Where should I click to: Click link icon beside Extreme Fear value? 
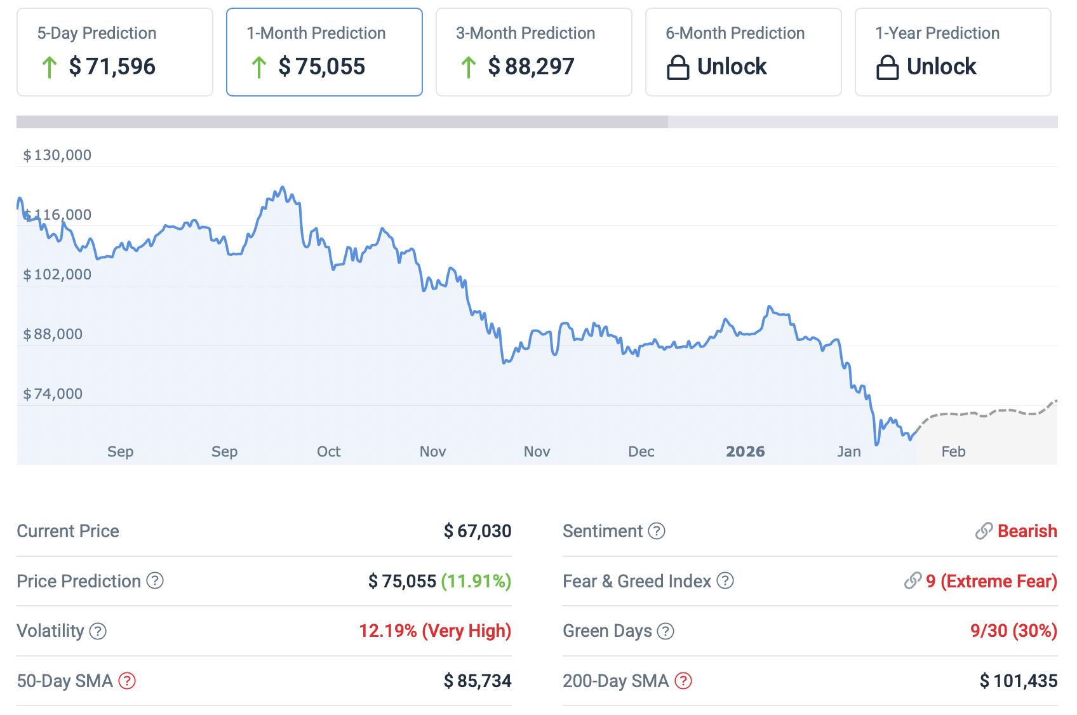tap(913, 580)
